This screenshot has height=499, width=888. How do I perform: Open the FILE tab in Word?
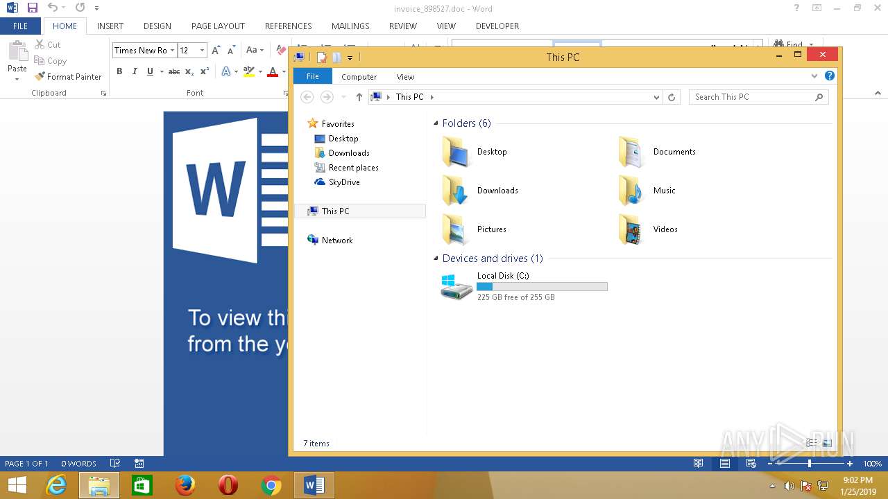[20, 26]
